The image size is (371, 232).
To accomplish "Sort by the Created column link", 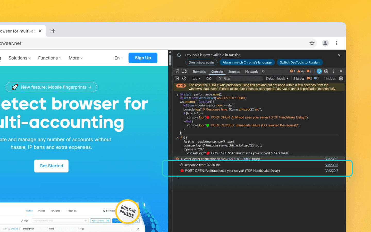I will pos(14,229).
